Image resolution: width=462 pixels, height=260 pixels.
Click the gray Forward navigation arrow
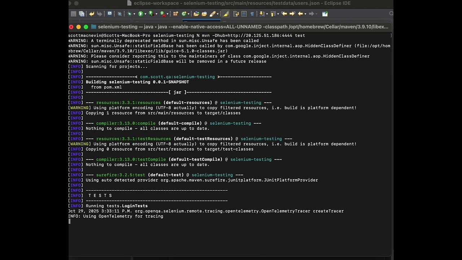[311, 14]
